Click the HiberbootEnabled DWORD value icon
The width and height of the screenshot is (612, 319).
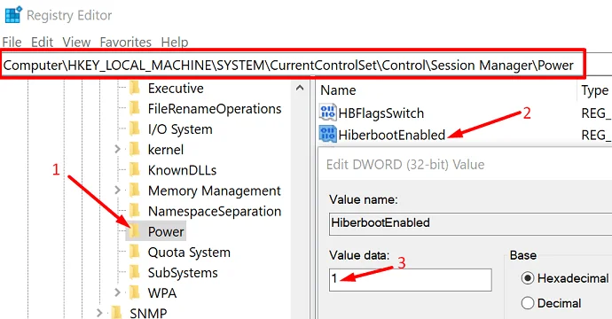tap(328, 135)
